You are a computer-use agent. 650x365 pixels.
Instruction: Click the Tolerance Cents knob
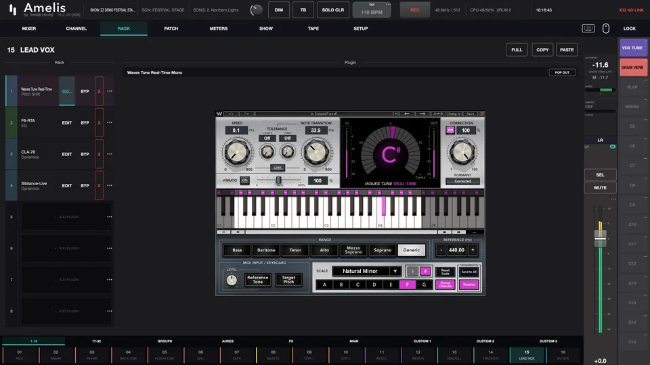(267, 152)
